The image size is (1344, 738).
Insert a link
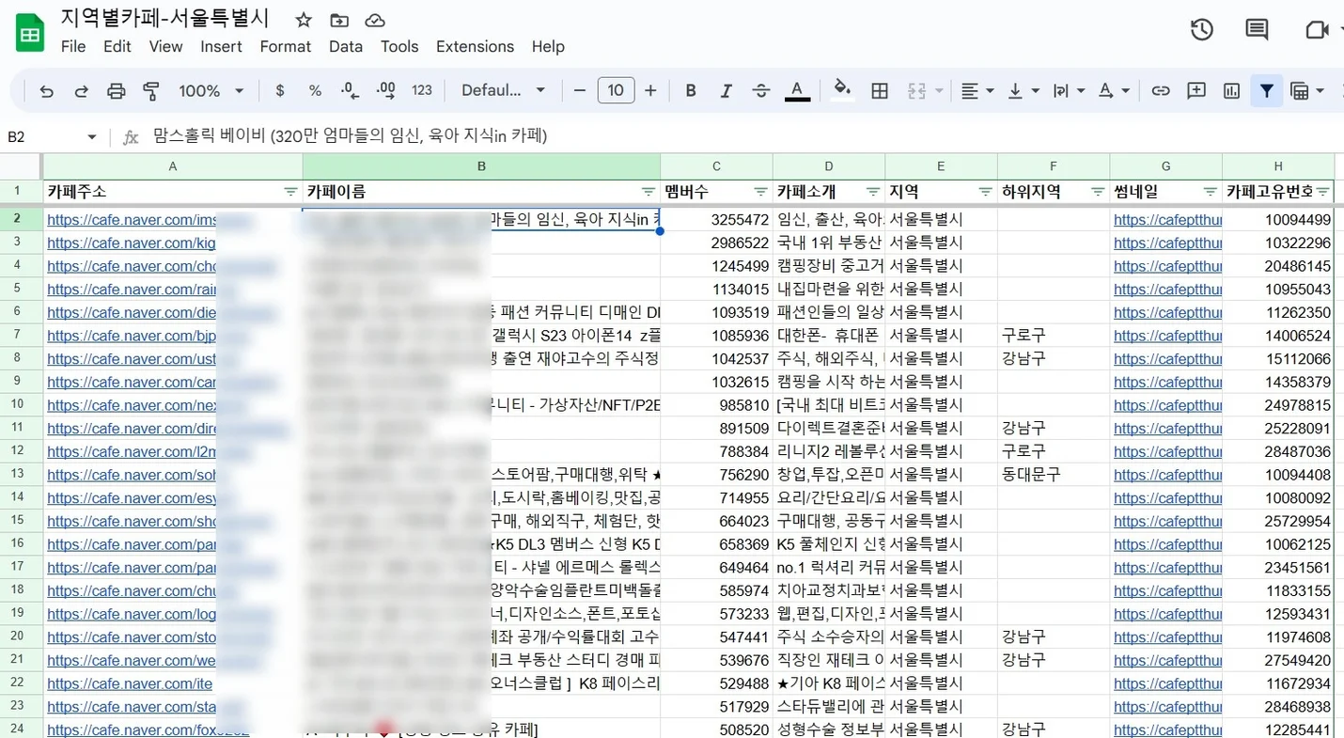[1161, 91]
